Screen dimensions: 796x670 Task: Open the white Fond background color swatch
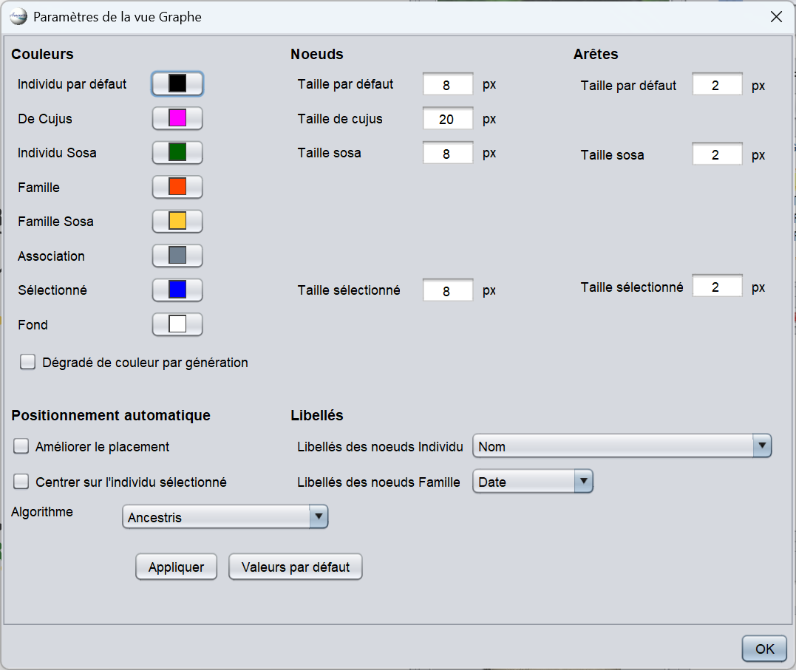(x=177, y=324)
